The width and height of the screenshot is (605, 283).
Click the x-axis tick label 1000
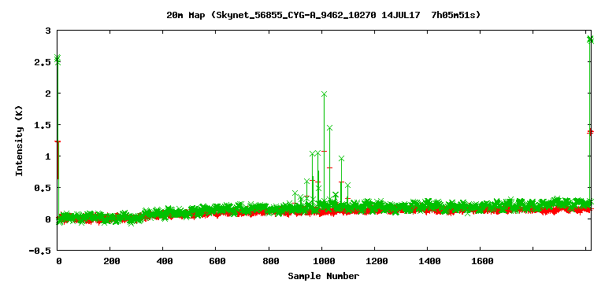pyautogui.click(x=323, y=262)
